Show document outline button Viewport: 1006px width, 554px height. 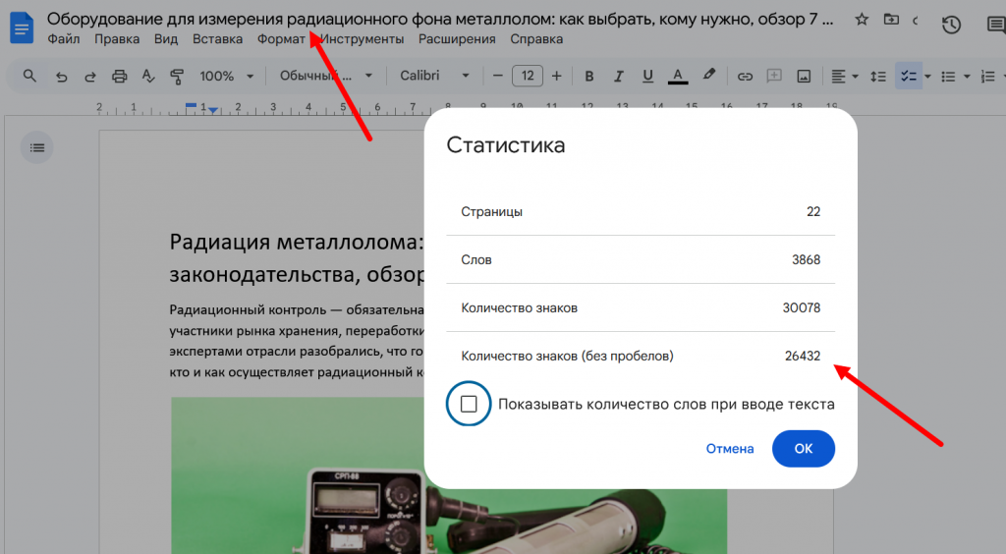[x=37, y=147]
